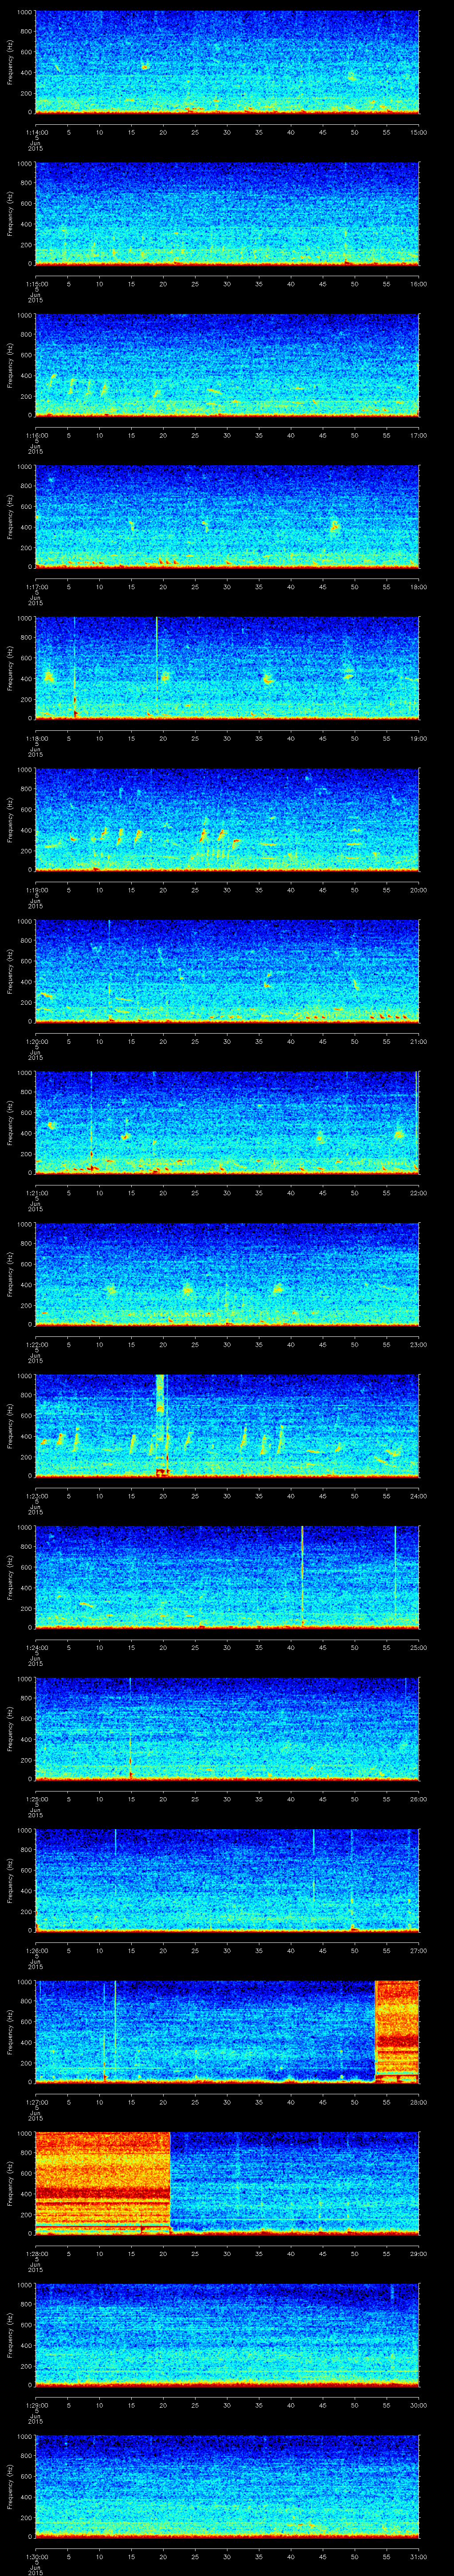Click the 1:24:00 start time label
Viewport: 454px width, 2576px height.
pyautogui.click(x=37, y=1647)
